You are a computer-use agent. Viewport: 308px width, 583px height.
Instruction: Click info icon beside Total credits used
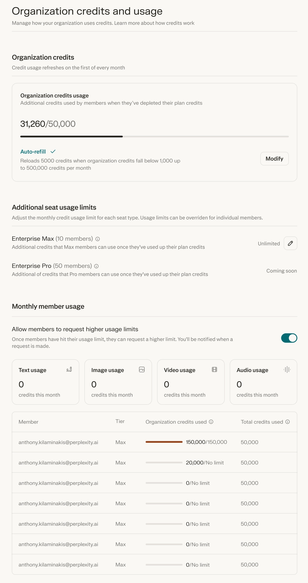point(287,422)
